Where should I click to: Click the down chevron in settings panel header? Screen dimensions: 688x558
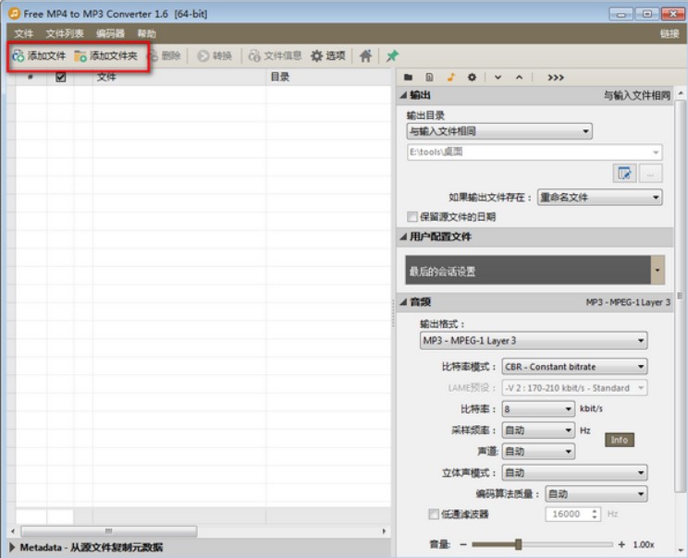(x=498, y=78)
